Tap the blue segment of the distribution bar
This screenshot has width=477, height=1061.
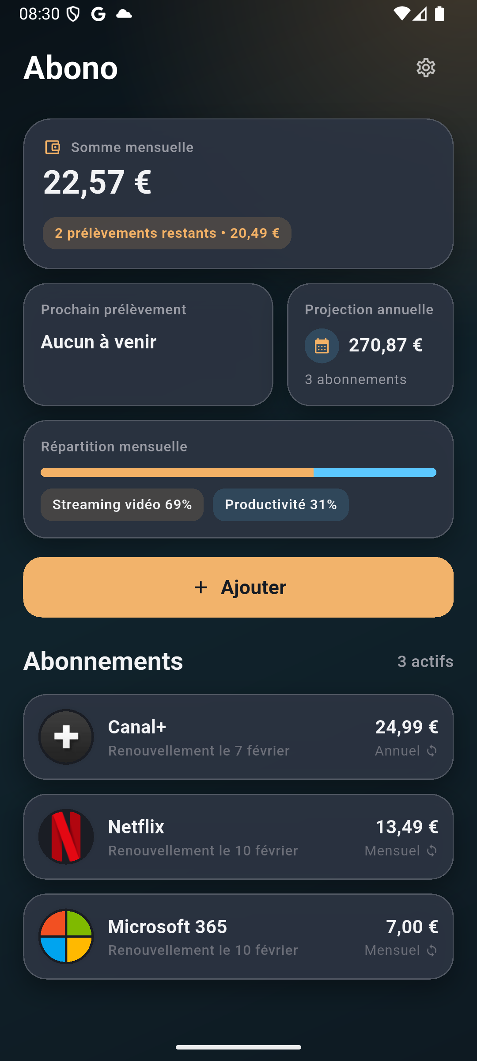(375, 472)
